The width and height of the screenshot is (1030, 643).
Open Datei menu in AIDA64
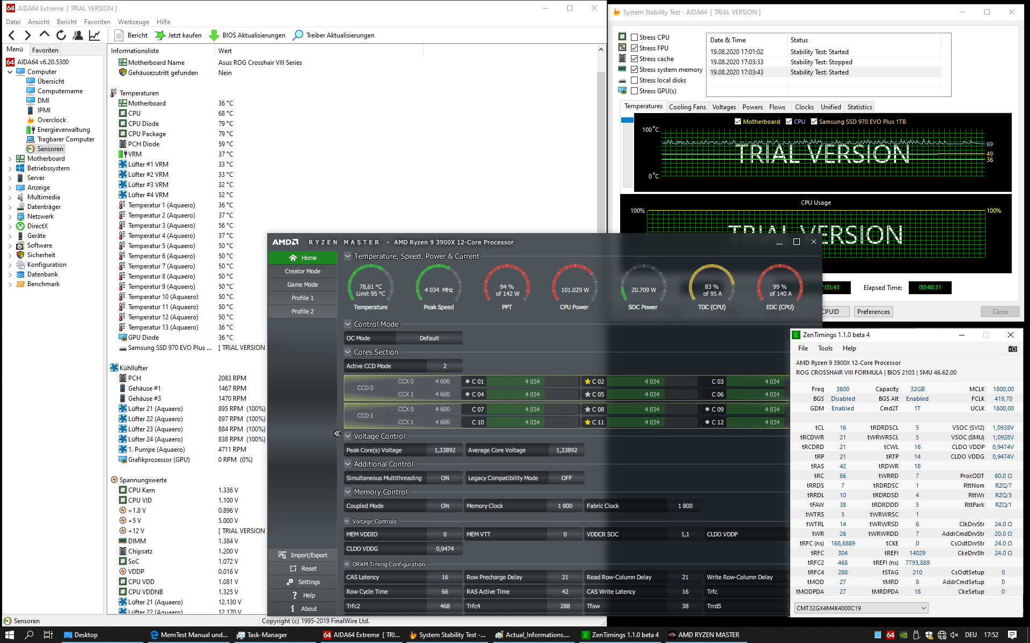pos(13,22)
